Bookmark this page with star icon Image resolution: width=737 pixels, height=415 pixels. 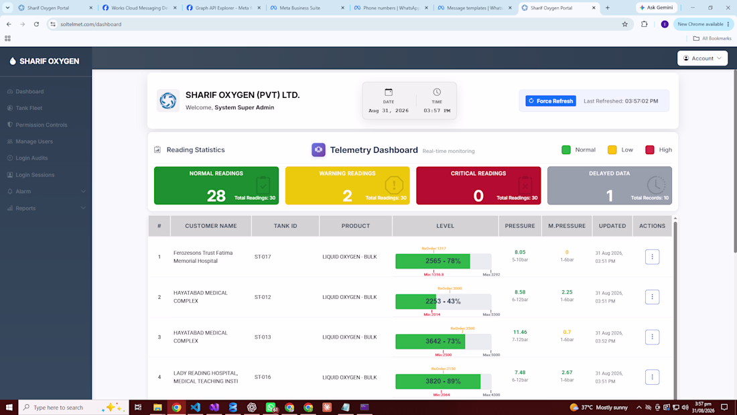coord(624,24)
